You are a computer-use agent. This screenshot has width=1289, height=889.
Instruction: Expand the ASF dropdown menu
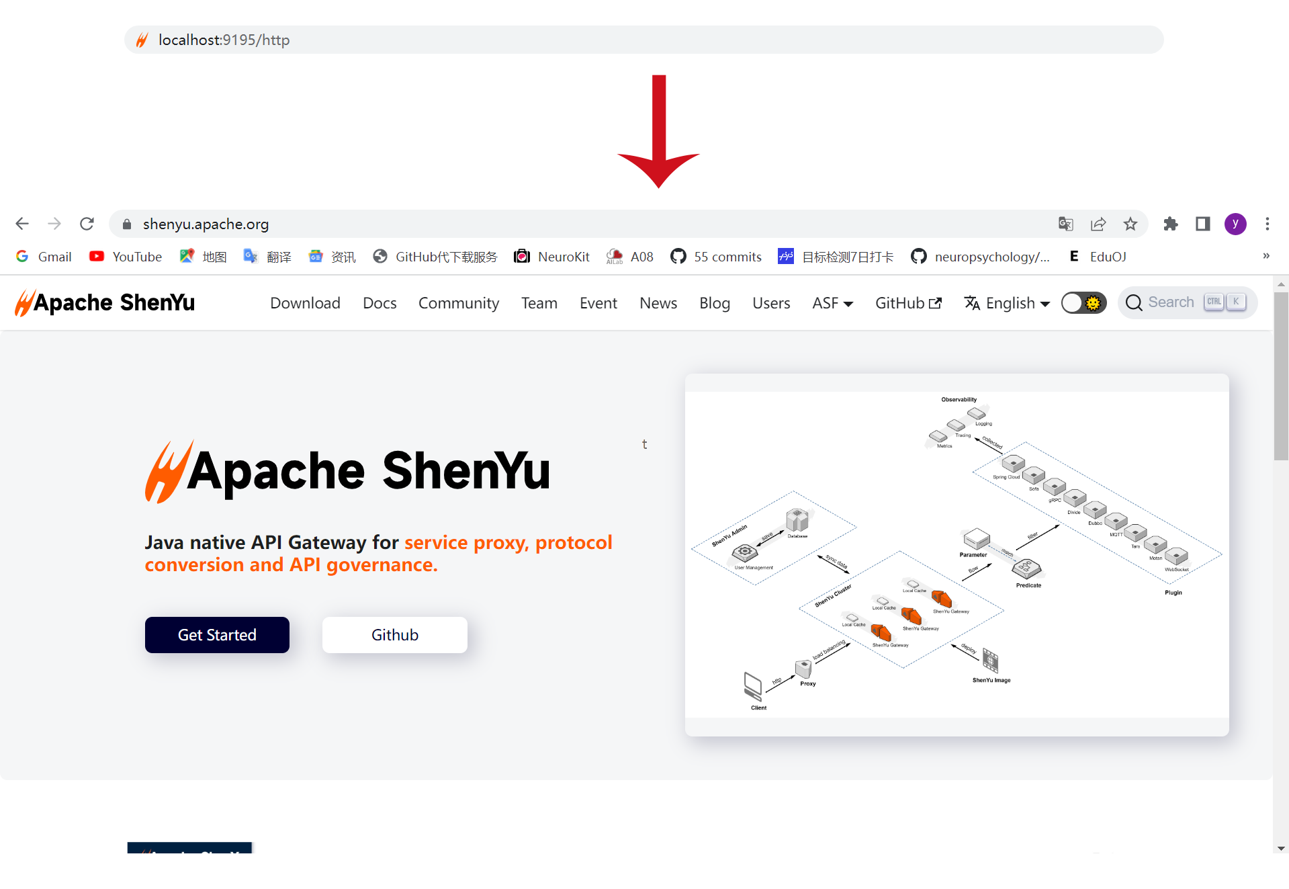[832, 303]
